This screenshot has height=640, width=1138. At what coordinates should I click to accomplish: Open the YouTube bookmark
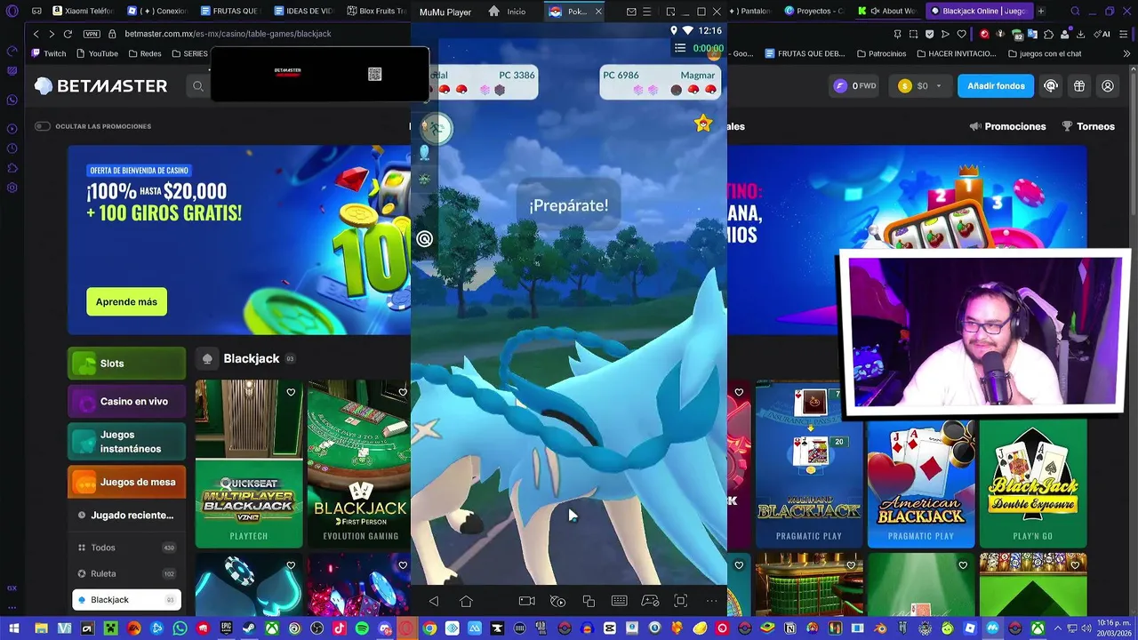tap(97, 54)
